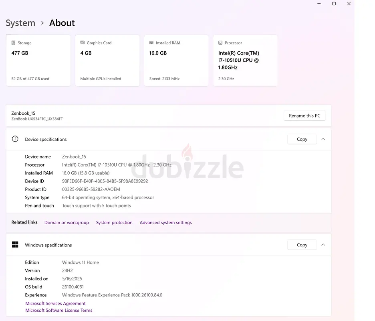375x321 pixels.
Task: Open Advanced system settings link
Action: click(166, 223)
